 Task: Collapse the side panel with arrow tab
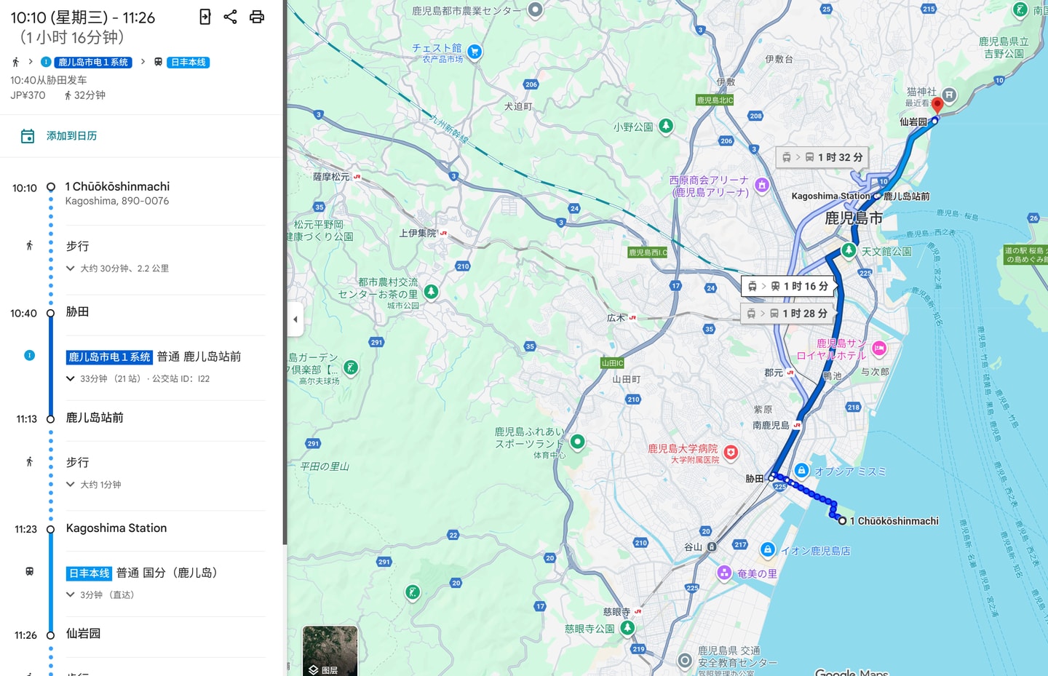coord(295,319)
